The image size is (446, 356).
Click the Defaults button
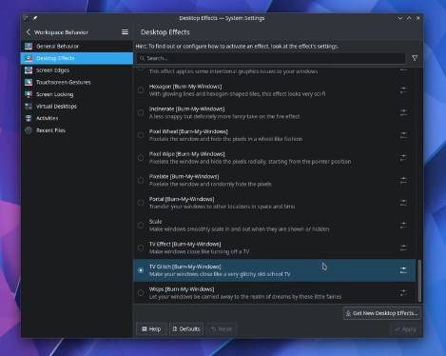[186, 329]
